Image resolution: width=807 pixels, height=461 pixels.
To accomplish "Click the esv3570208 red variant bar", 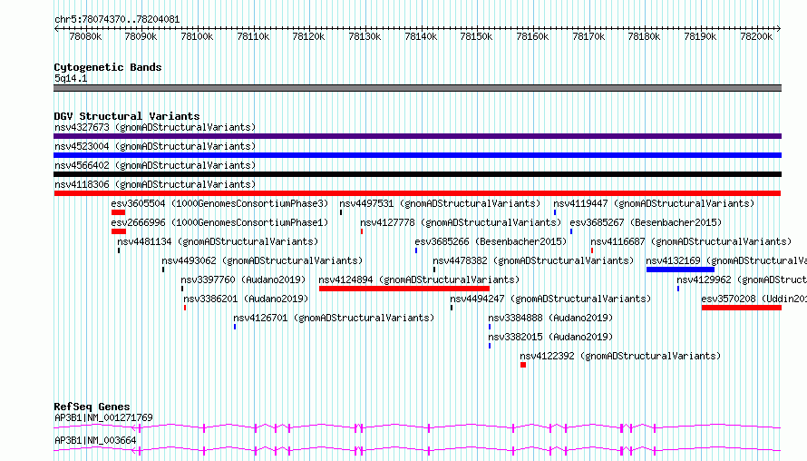I will (x=742, y=308).
